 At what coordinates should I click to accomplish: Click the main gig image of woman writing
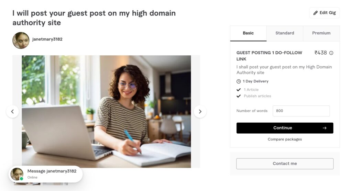(x=107, y=112)
